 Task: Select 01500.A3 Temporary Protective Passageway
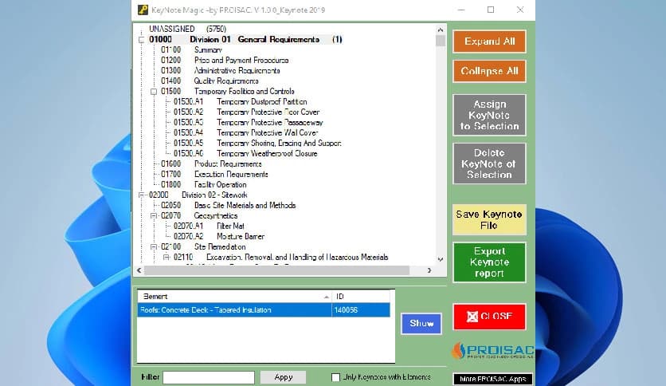pyautogui.click(x=248, y=123)
